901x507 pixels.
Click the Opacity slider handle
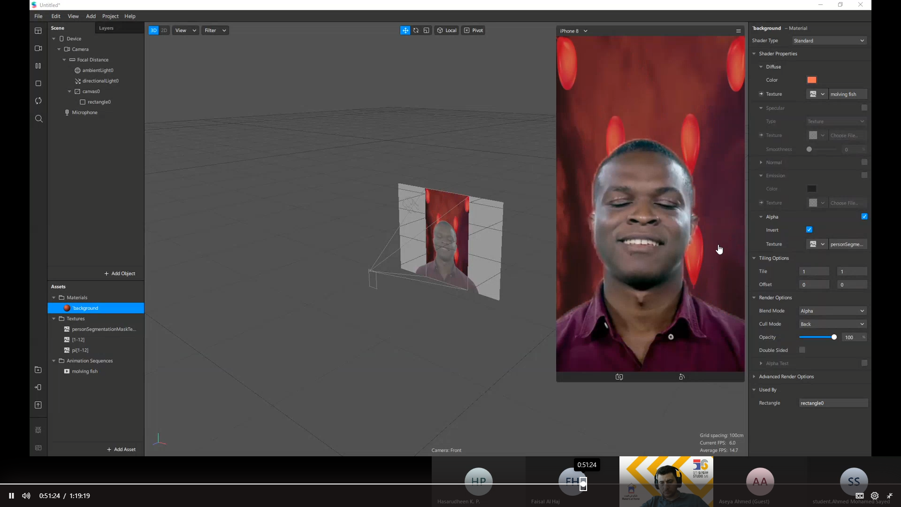pyautogui.click(x=834, y=337)
